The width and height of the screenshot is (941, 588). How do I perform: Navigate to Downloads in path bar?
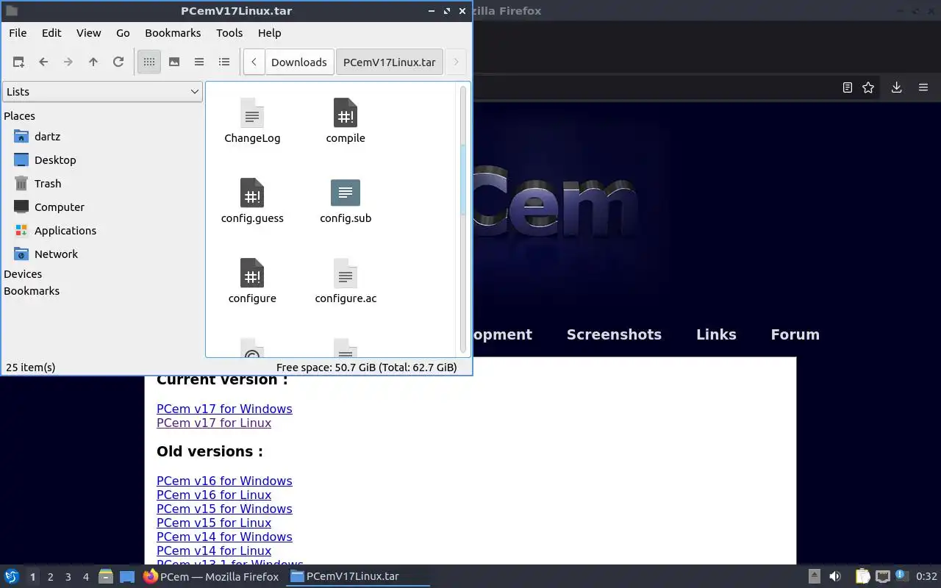(299, 62)
